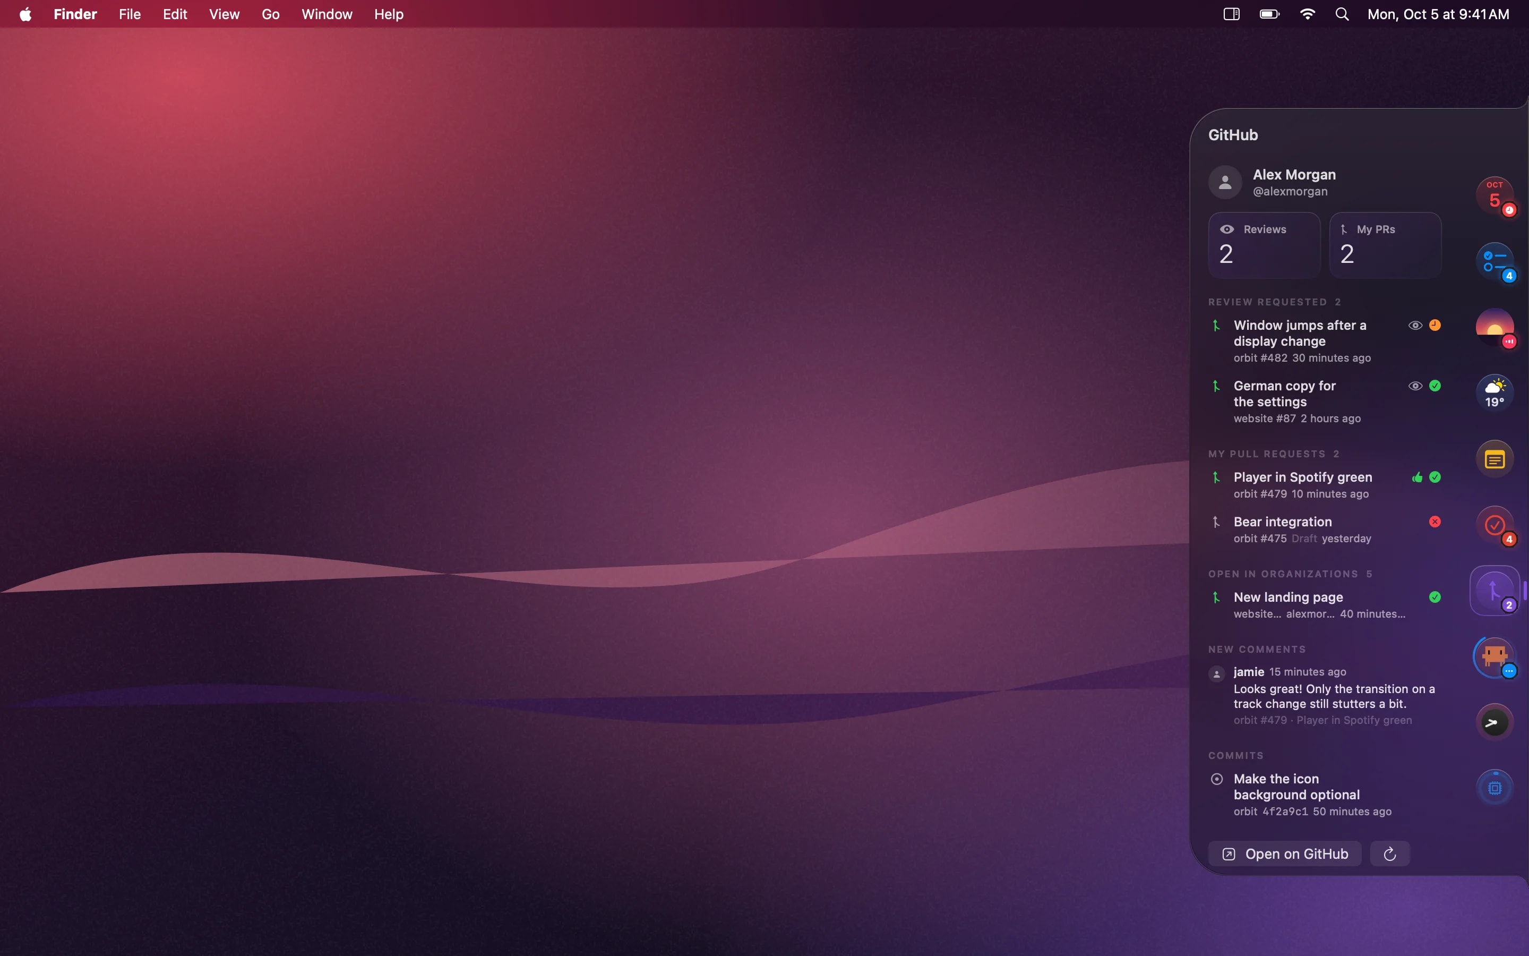The width and height of the screenshot is (1529, 956).
Task: Open the View menu
Action: pyautogui.click(x=224, y=14)
